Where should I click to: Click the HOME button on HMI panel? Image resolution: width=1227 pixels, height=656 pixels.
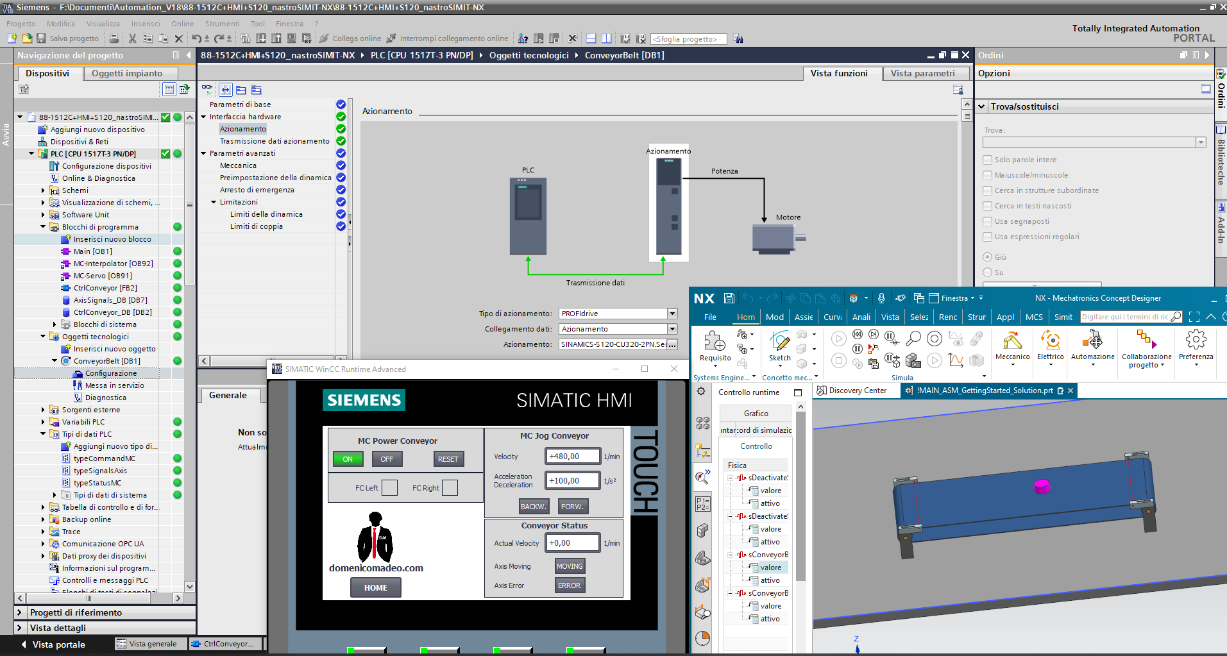pyautogui.click(x=375, y=587)
